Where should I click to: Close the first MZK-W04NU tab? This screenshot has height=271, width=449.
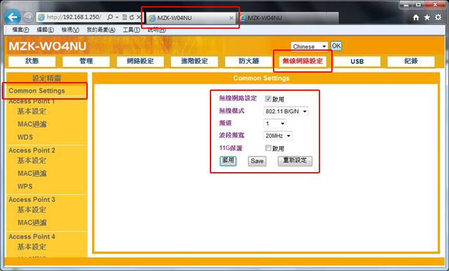tap(231, 18)
